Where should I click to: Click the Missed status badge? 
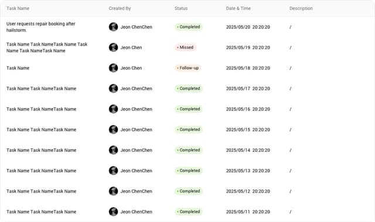(185, 47)
